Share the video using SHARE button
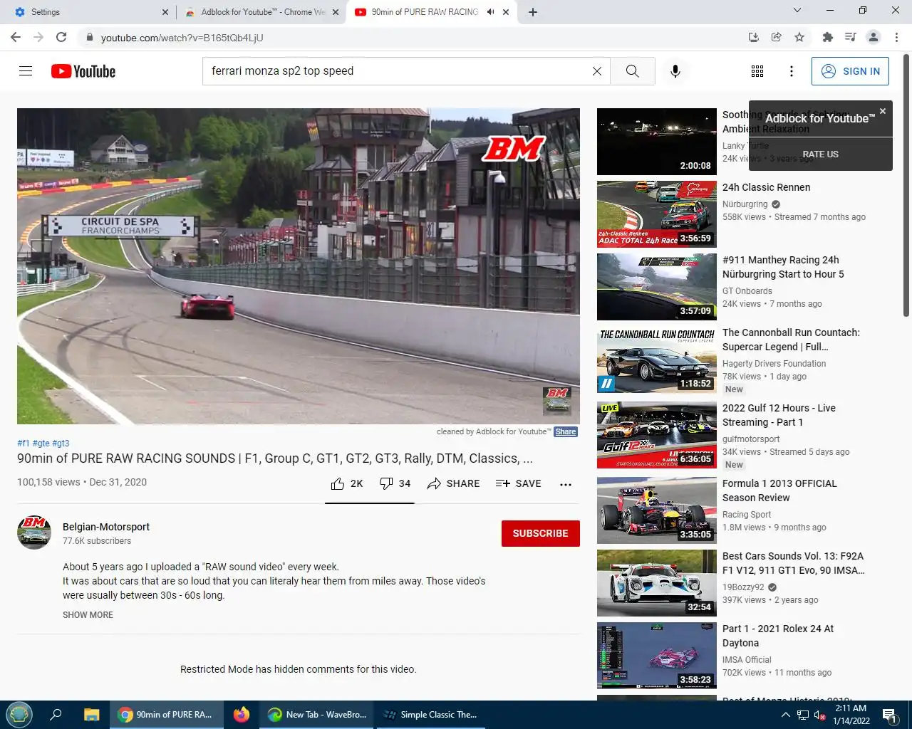912x729 pixels. (453, 483)
